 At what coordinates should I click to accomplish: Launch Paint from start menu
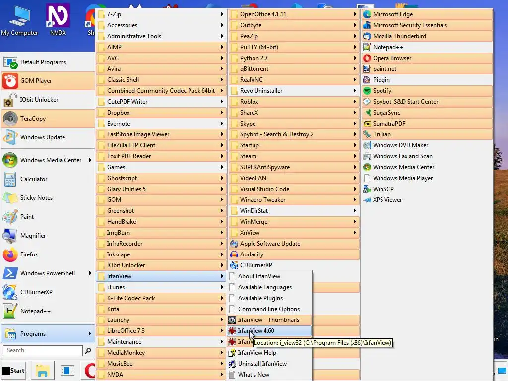[x=48, y=216]
